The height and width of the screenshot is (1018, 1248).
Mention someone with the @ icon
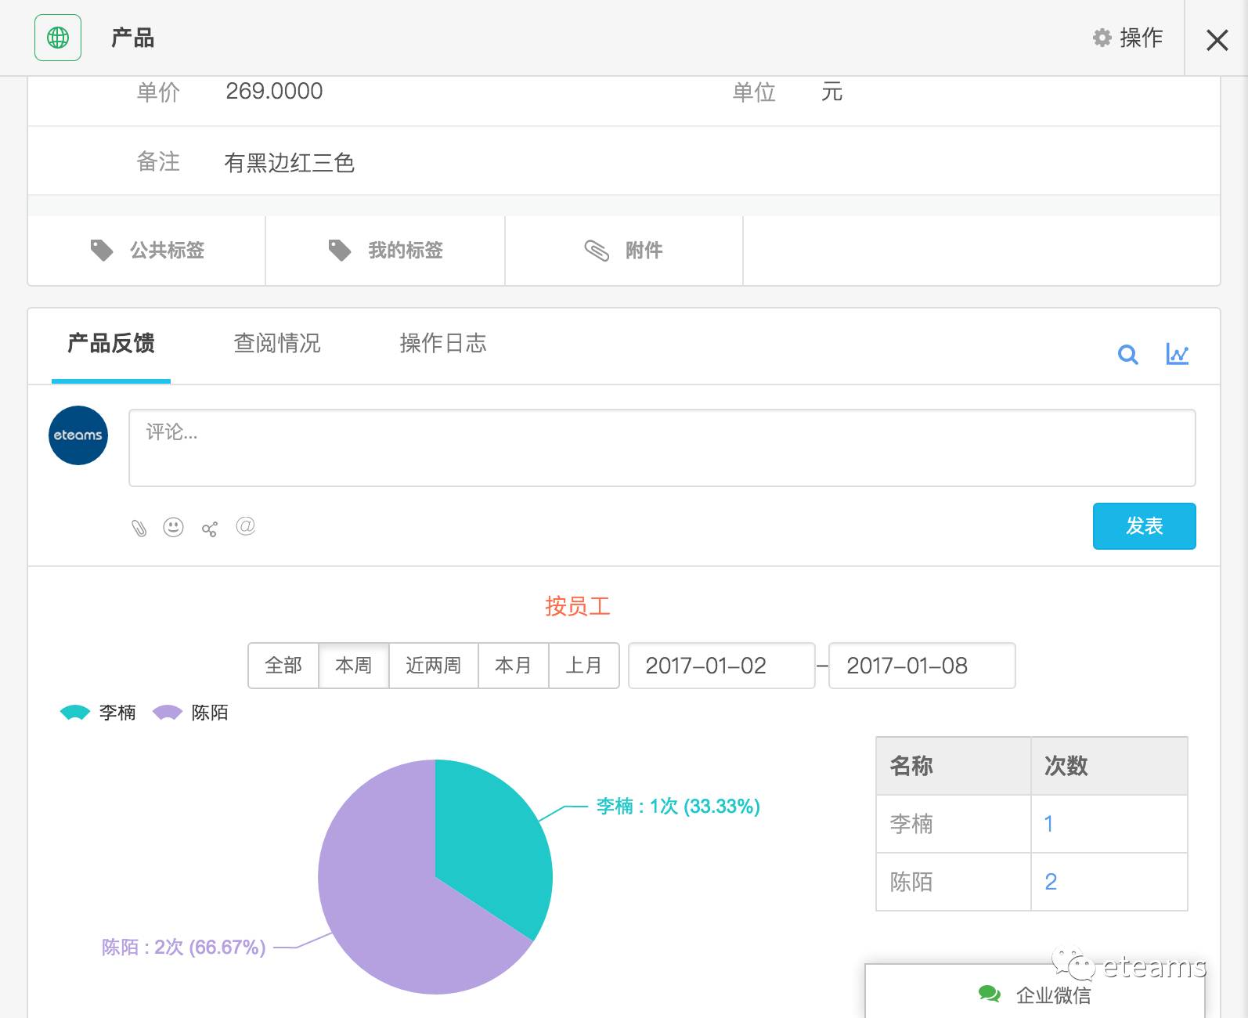245,526
